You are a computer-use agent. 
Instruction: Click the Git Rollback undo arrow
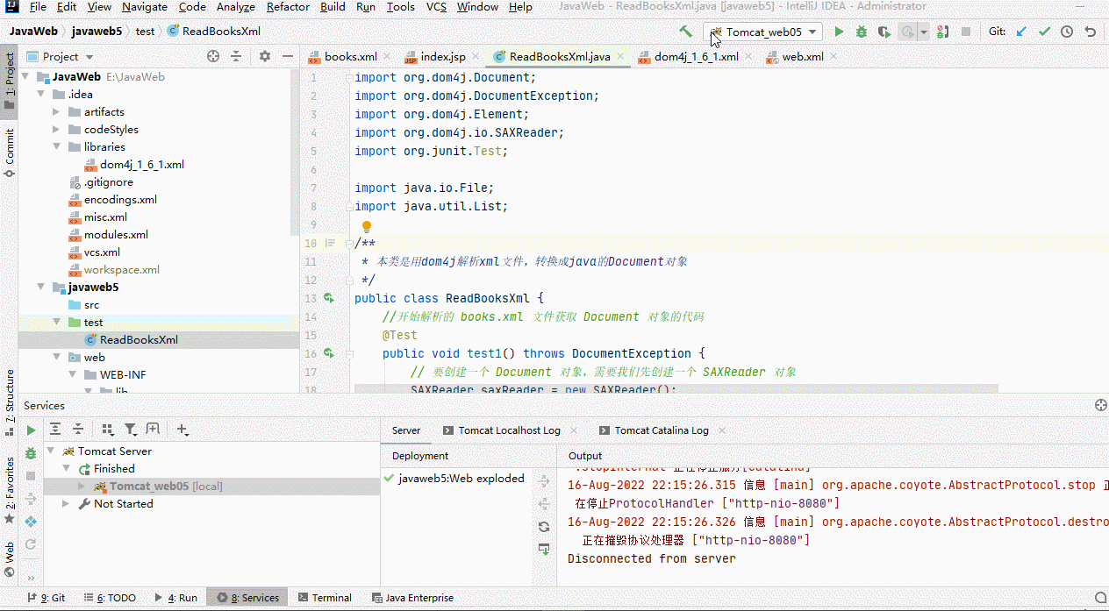coord(1090,32)
